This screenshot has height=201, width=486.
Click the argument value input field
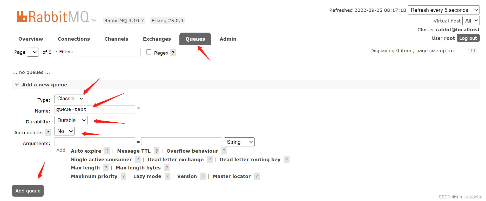click(x=181, y=142)
